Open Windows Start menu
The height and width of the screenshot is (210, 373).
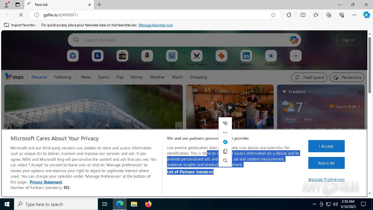click(7, 204)
